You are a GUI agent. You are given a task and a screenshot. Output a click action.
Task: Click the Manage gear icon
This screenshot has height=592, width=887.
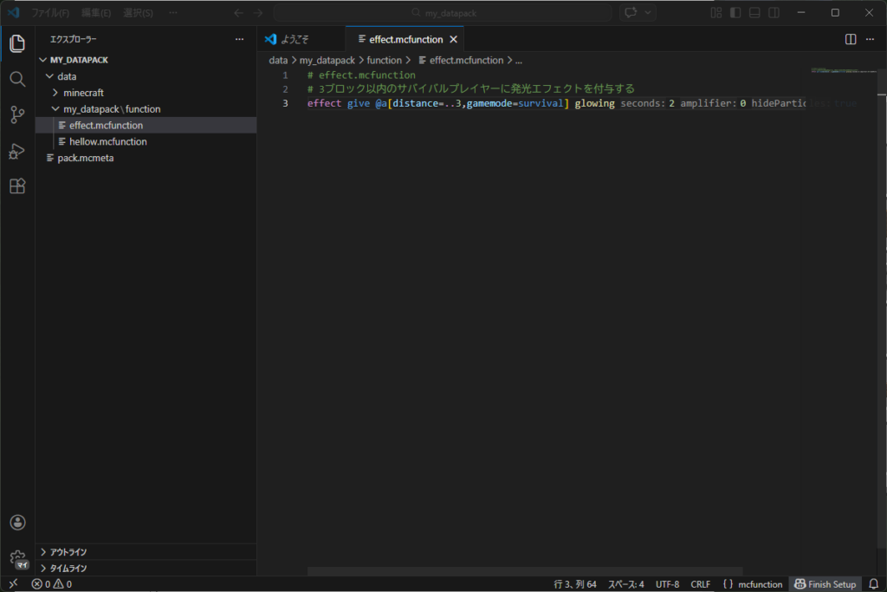17,559
